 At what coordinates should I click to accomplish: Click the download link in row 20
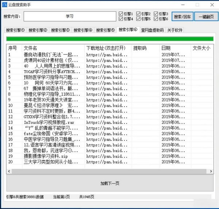click(107, 162)
